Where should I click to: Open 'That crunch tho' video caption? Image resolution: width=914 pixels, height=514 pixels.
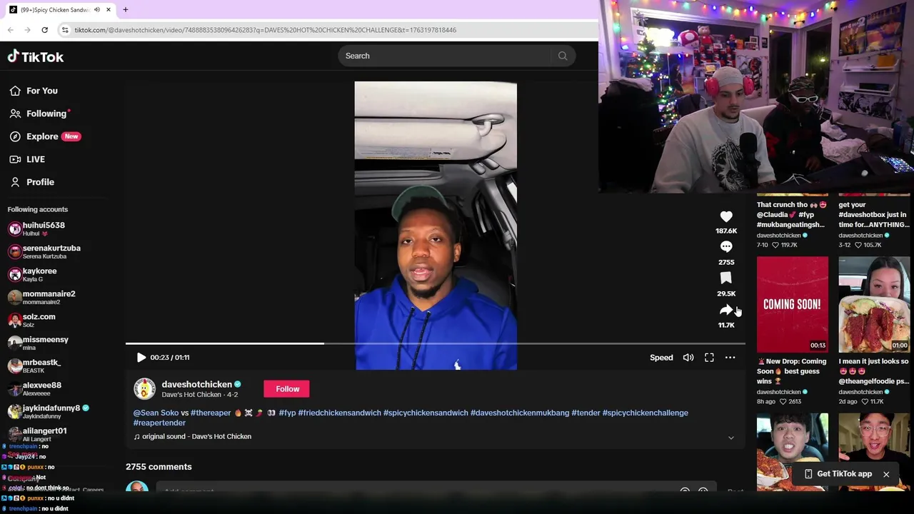point(791,214)
